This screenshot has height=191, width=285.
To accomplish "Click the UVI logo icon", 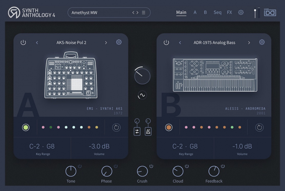I will [x=270, y=12].
